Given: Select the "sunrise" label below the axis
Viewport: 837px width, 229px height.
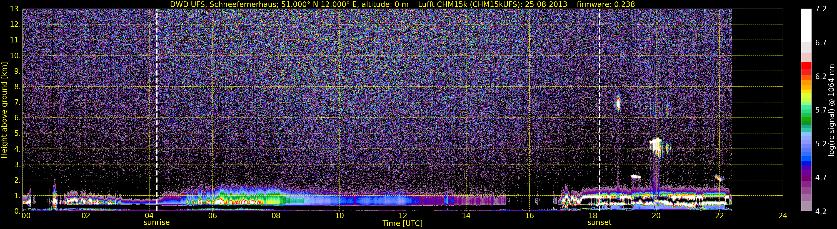Looking at the screenshot, I should point(157,223).
